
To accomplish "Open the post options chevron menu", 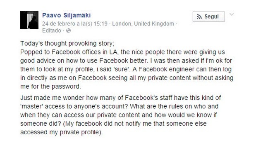I will (232, 14).
